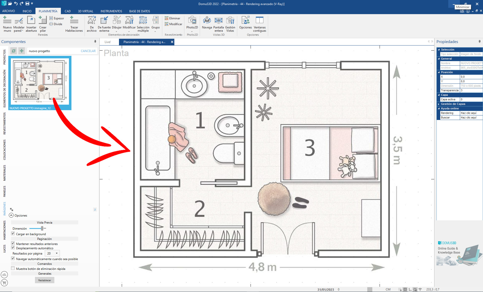Click Haz clic aquí for Buscar
Screen dimensions: 483x292
click(x=469, y=117)
